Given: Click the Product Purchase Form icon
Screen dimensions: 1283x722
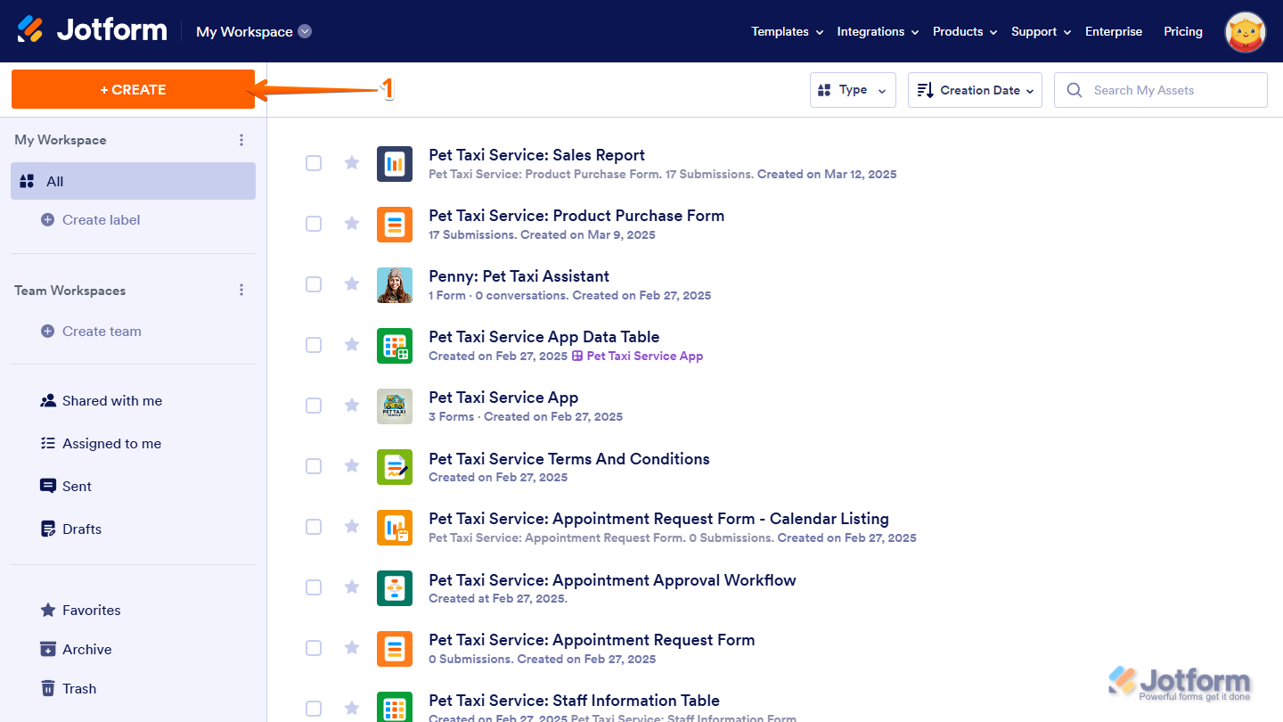Looking at the screenshot, I should coord(395,225).
